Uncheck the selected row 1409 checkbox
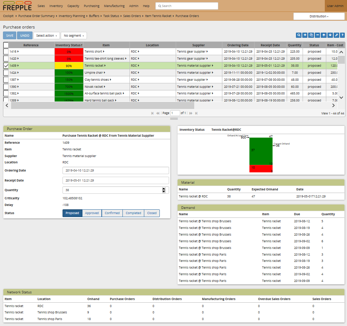The image size is (347, 326). pyautogui.click(x=6, y=66)
